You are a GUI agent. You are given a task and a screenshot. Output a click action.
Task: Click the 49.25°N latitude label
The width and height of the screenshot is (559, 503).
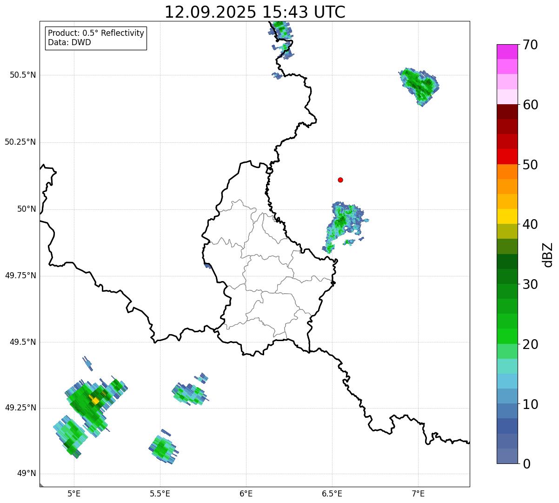coord(20,408)
